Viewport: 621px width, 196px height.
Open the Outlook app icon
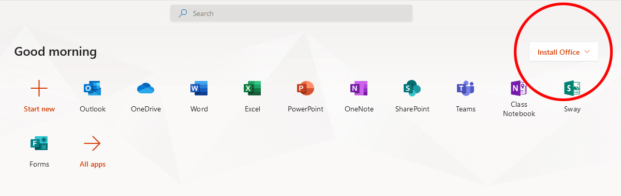click(93, 89)
